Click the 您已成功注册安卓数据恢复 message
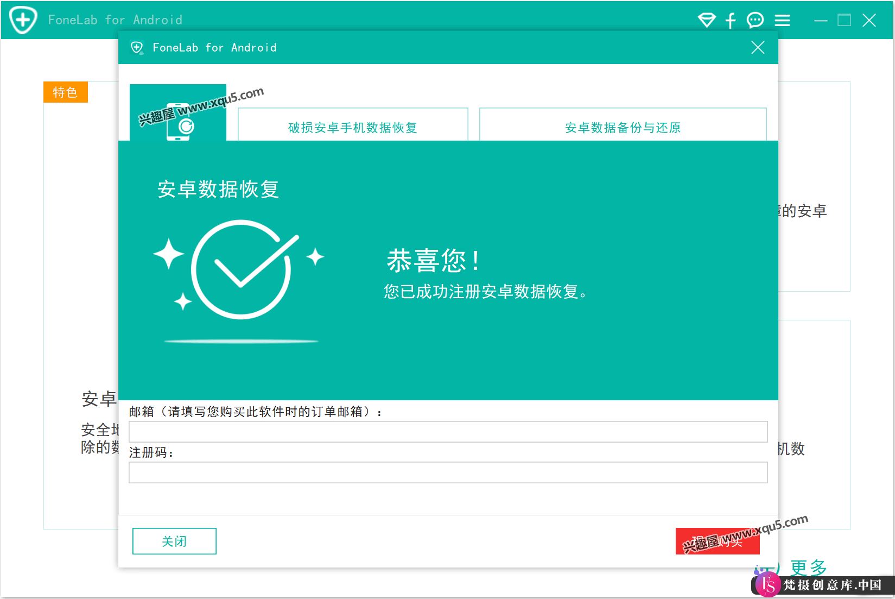The height and width of the screenshot is (599, 895). coord(485,292)
